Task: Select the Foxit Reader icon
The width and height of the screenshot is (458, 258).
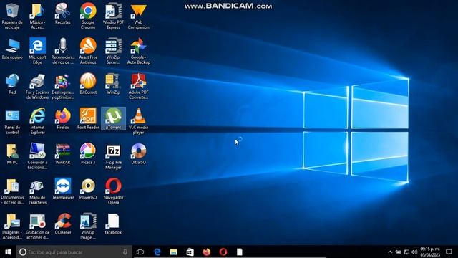Action: pos(88,119)
